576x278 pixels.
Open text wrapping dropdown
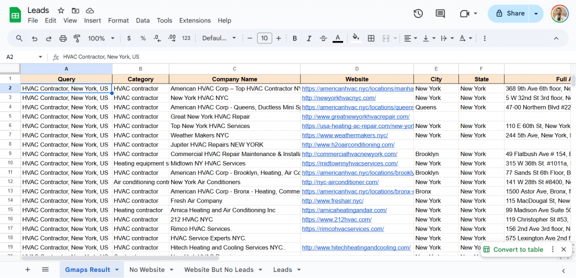coord(447,38)
